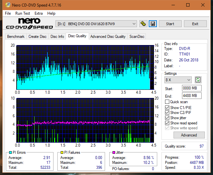This screenshot has width=213, height=175.
Task: Switch to the Create Disc tab
Action: 38,37
